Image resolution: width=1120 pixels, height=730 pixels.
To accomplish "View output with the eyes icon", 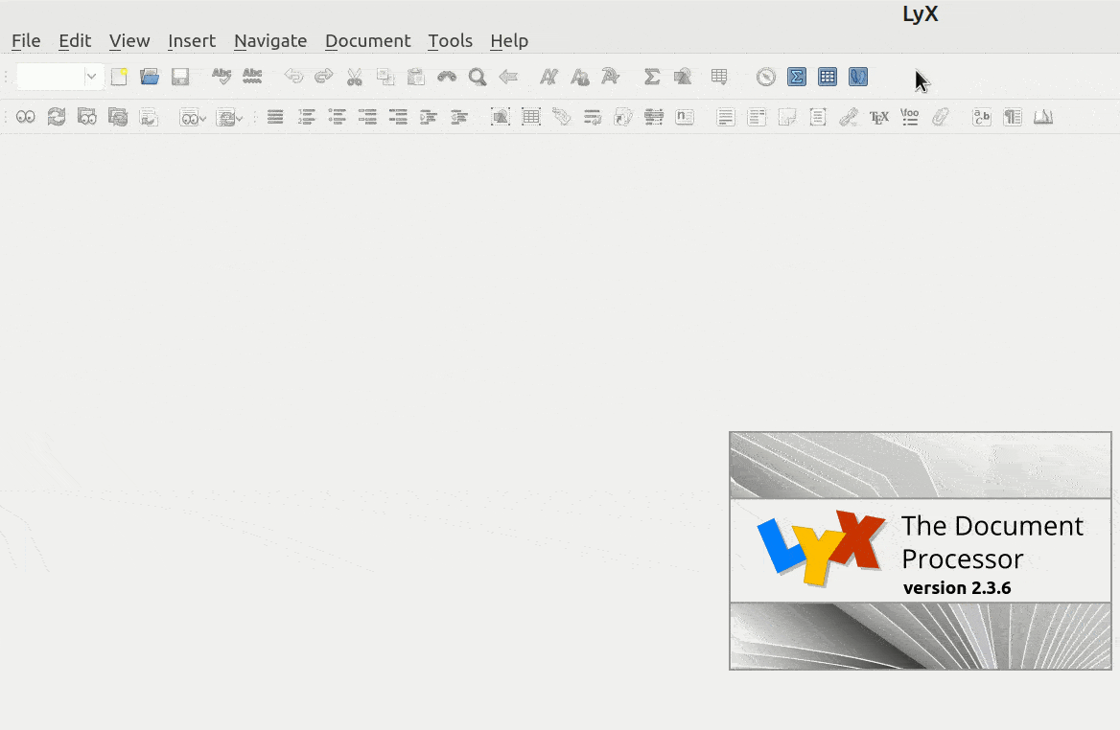I will pos(26,116).
